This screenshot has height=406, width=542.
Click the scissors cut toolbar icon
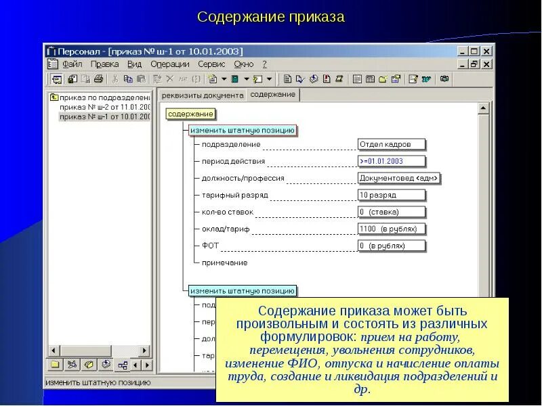(x=115, y=79)
